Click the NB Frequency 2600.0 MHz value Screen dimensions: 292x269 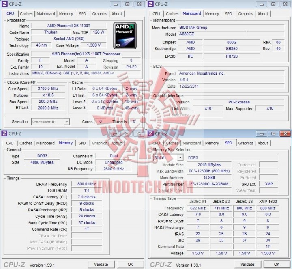[x=114, y=169]
